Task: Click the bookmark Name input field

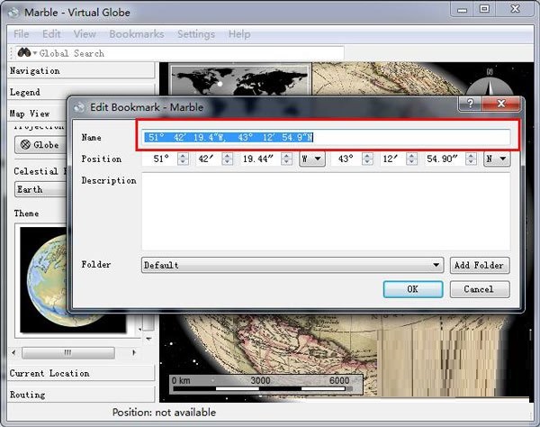Action: click(x=326, y=138)
